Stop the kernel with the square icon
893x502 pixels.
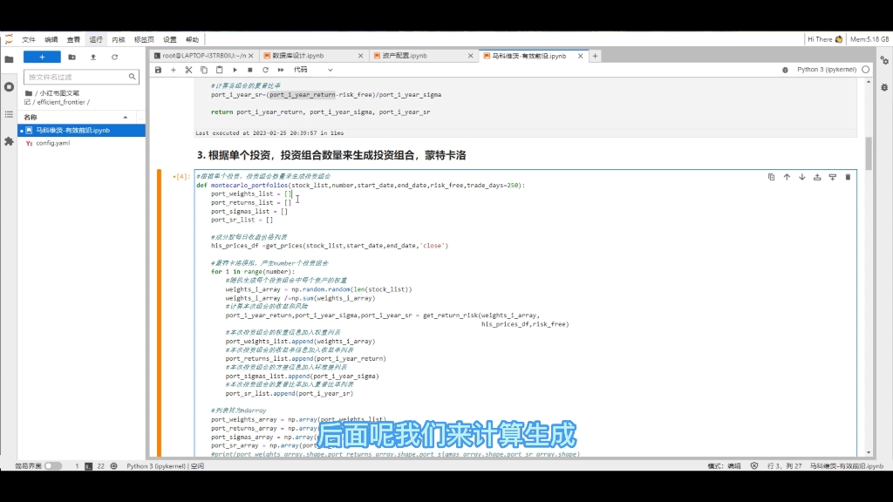click(250, 70)
